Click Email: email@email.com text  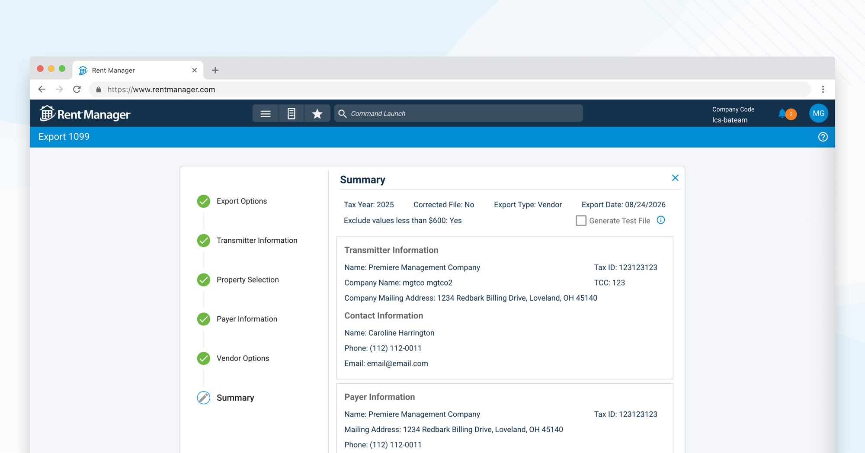coord(386,364)
